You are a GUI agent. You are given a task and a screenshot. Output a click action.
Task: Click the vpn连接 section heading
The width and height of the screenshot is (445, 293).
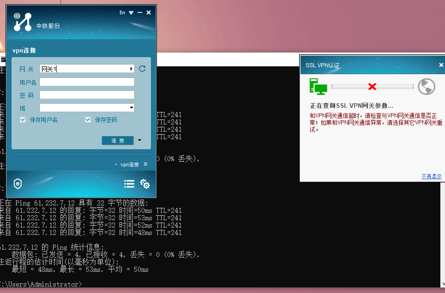[24, 50]
